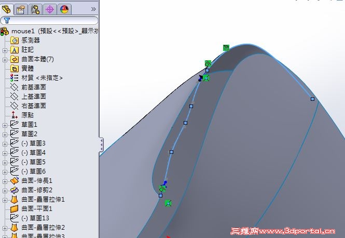Viewport: 345px width, 238px height.
Task: Select the 前基準面 label
Action: click(34, 87)
